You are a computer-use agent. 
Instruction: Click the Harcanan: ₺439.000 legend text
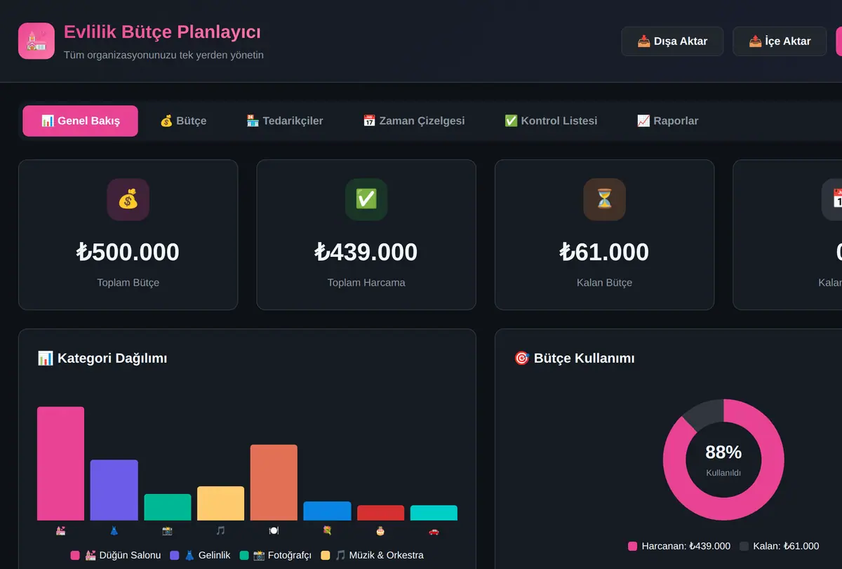[x=686, y=546]
